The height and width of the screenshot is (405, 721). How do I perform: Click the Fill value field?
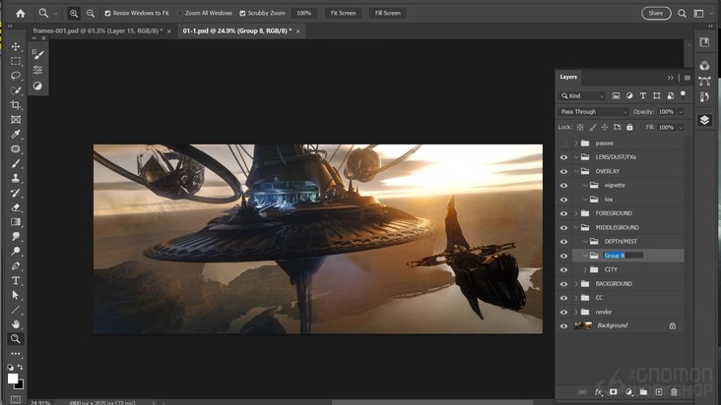666,127
